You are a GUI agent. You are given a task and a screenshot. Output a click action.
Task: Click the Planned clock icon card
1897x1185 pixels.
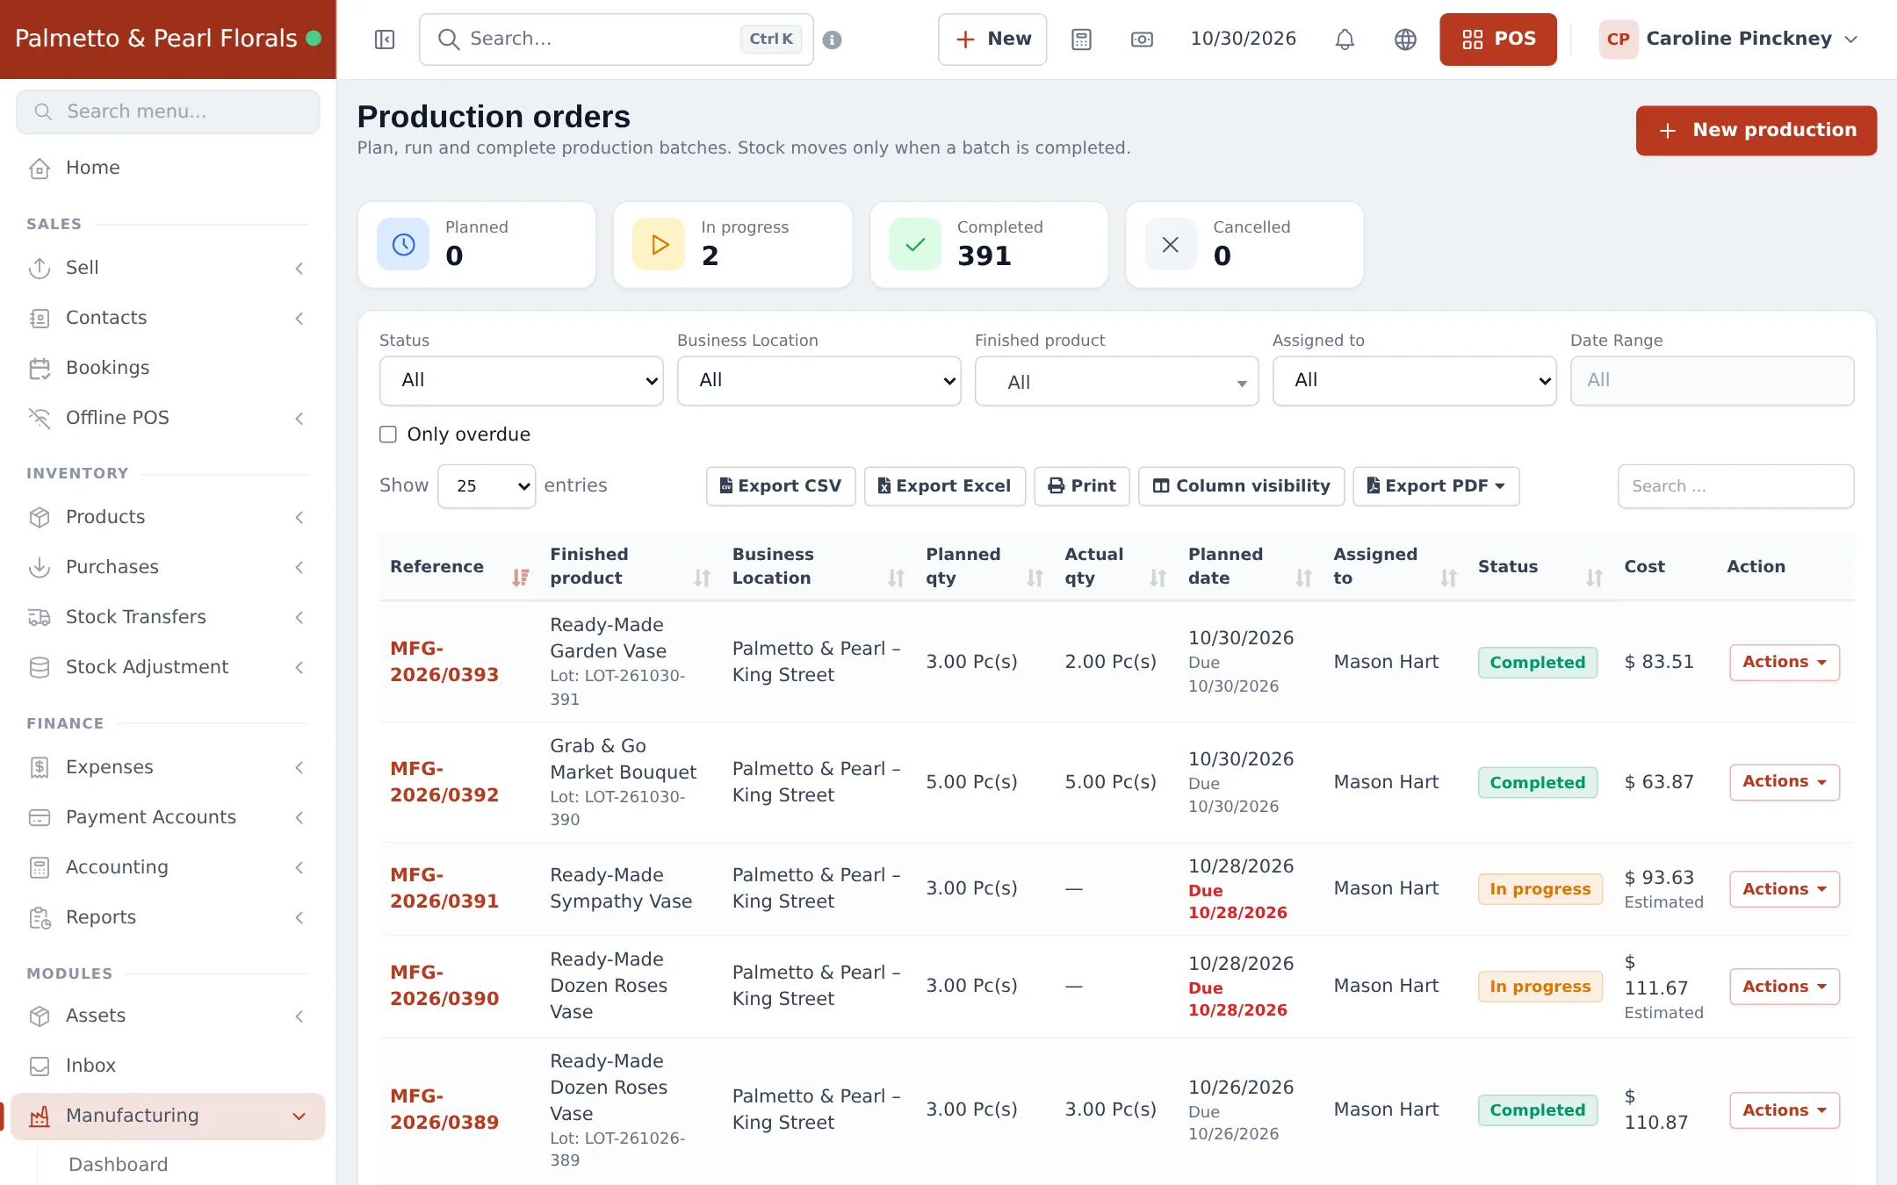pyautogui.click(x=403, y=244)
